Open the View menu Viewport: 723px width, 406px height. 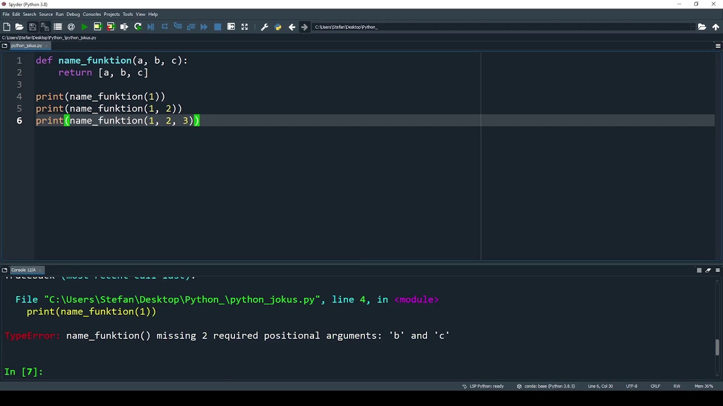[141, 14]
